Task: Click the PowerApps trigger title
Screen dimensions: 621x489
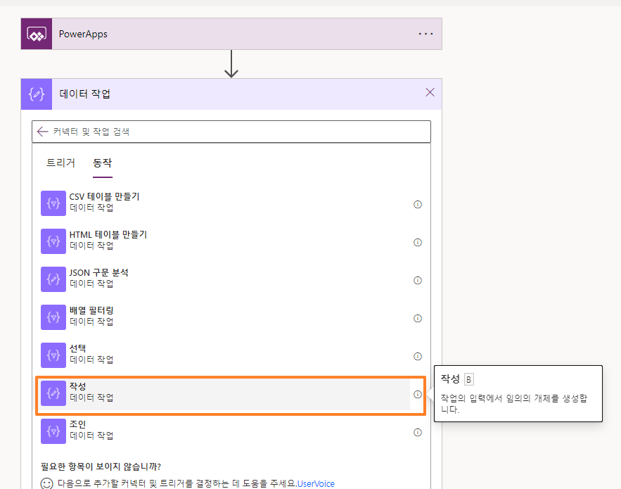Action: [83, 34]
